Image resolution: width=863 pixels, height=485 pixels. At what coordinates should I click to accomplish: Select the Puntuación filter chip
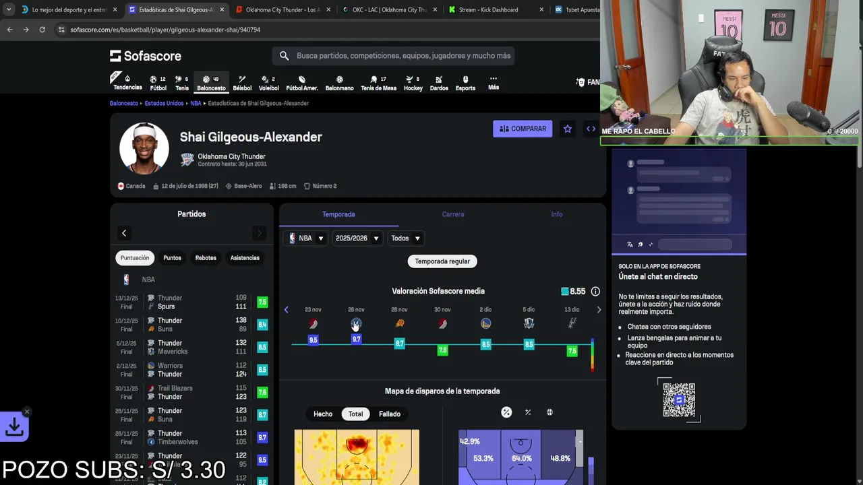135,258
